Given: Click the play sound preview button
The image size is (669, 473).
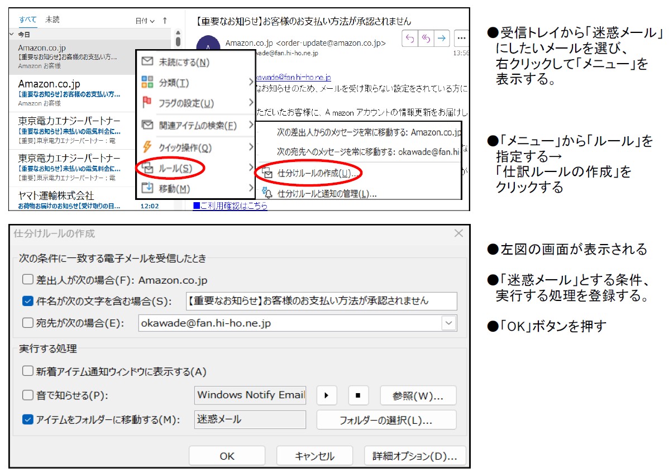Looking at the screenshot, I should click(x=327, y=395).
